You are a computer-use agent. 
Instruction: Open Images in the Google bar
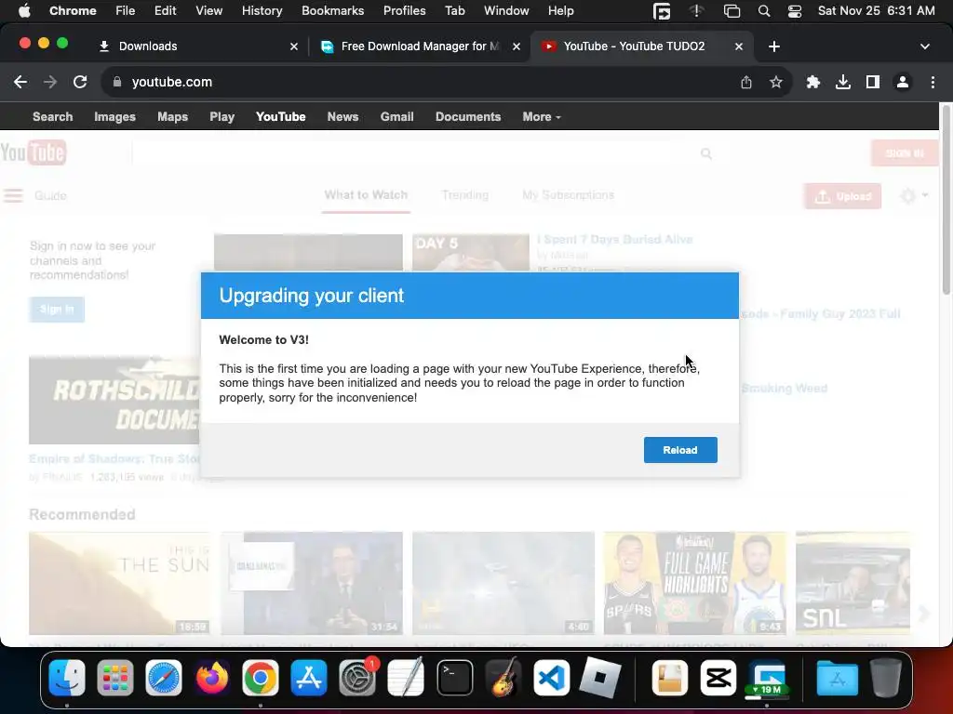[114, 116]
